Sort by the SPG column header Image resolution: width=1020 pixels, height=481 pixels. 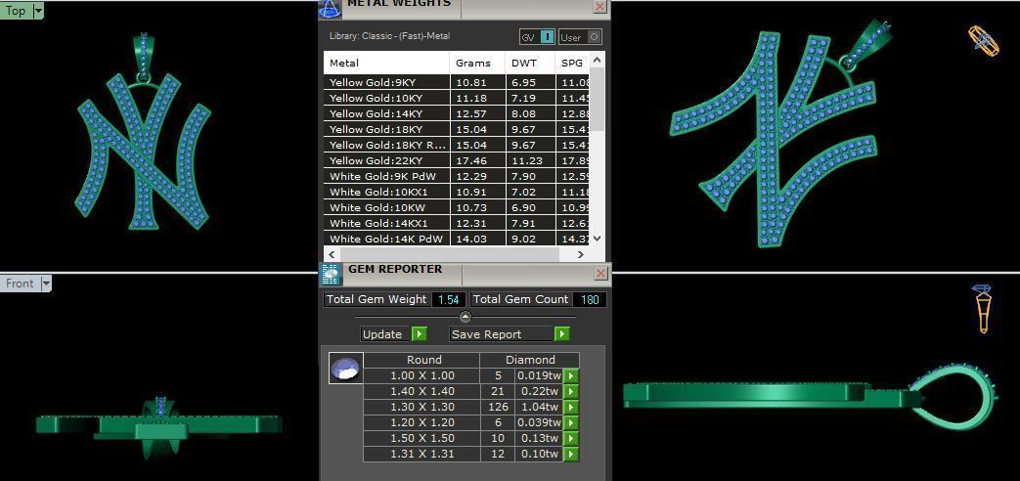coord(572,63)
